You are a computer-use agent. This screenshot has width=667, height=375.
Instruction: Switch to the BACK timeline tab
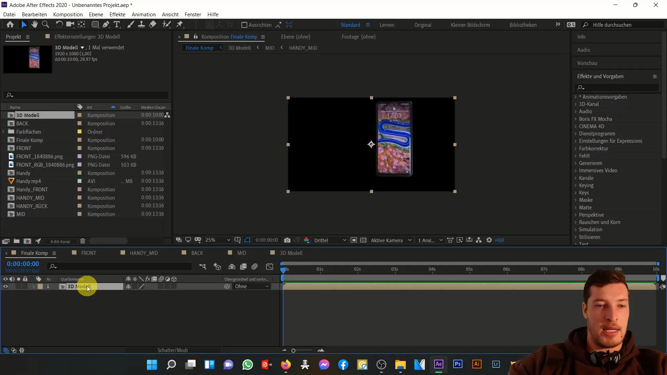[197, 253]
